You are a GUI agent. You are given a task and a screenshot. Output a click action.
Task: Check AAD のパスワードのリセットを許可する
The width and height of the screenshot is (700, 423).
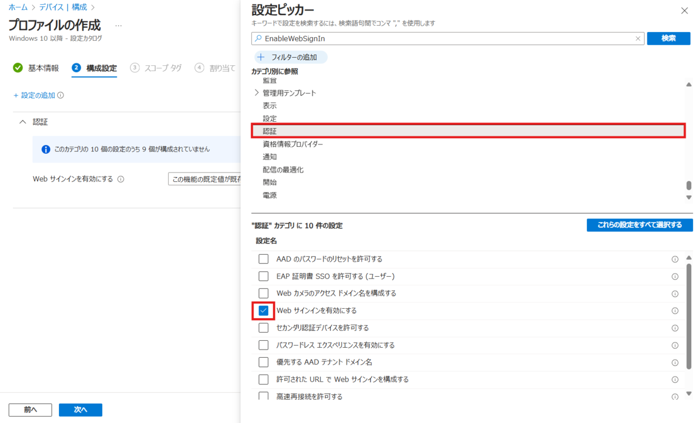[x=264, y=259]
